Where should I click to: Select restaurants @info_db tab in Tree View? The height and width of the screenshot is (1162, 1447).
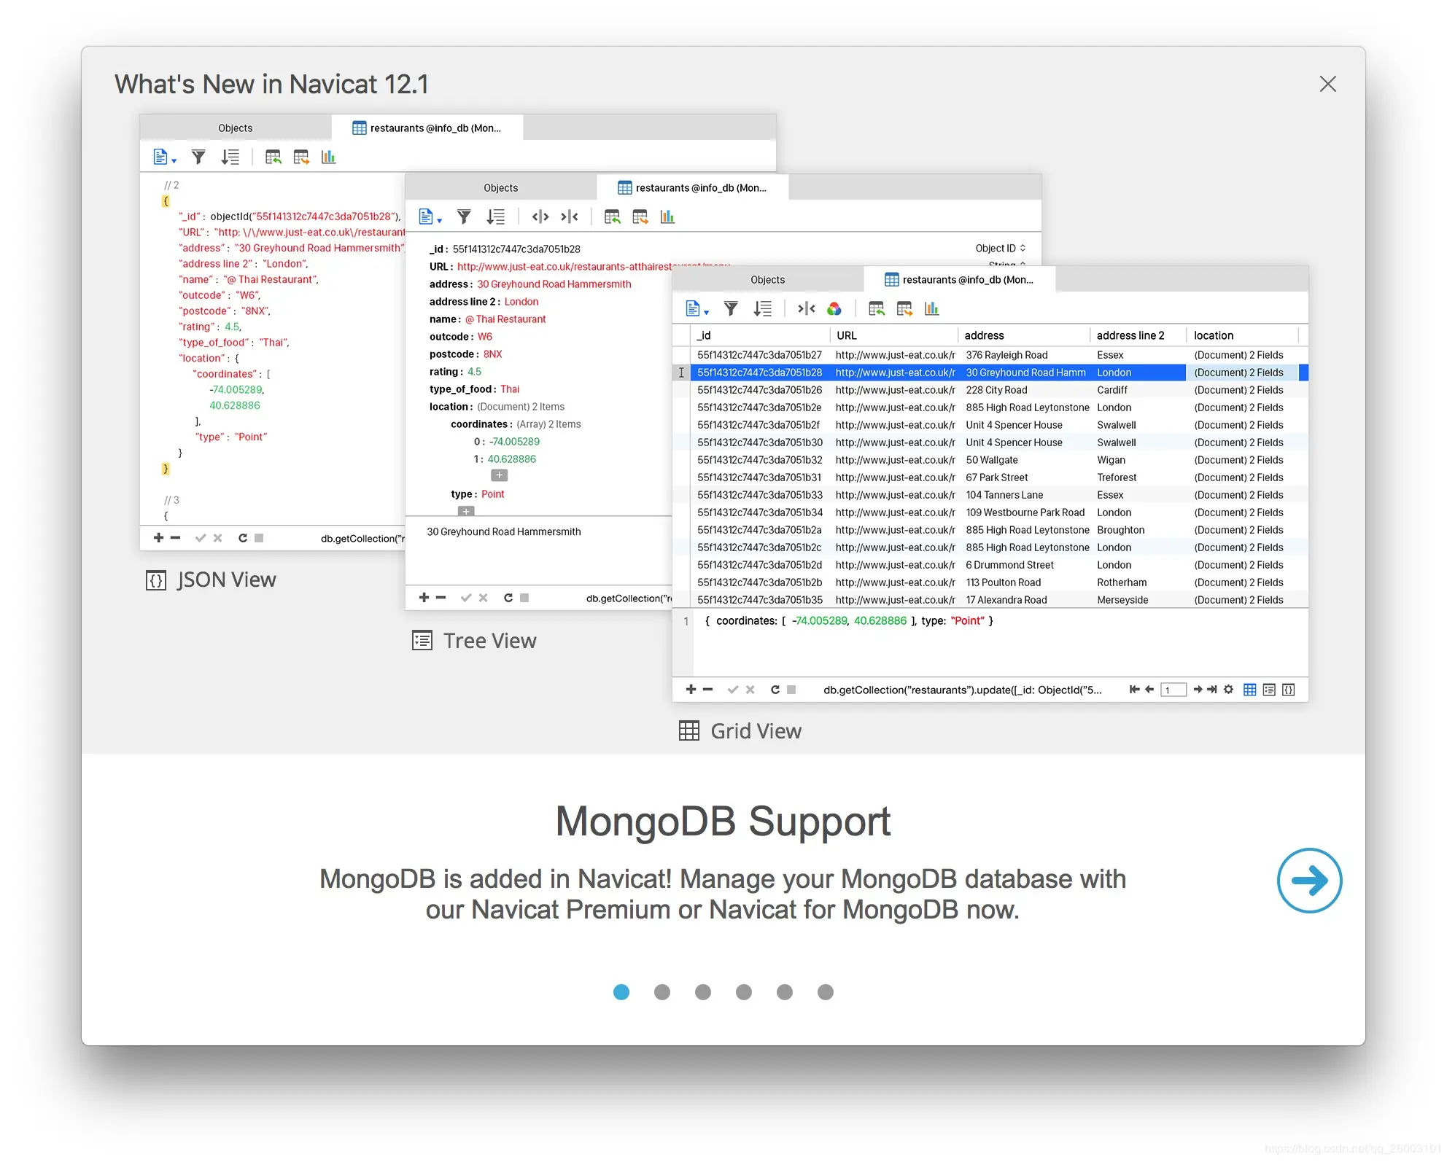(692, 187)
